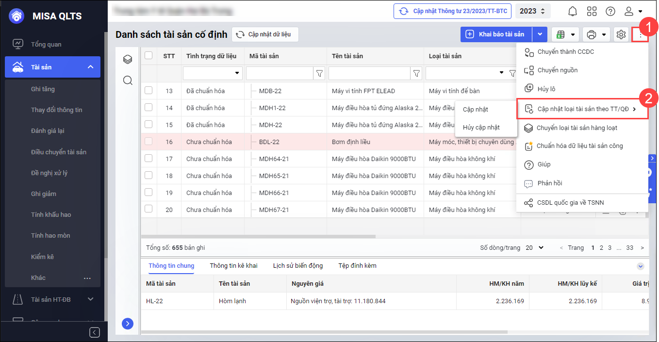This screenshot has width=659, height=342.
Task: Open the settings gear icon
Action: (621, 34)
